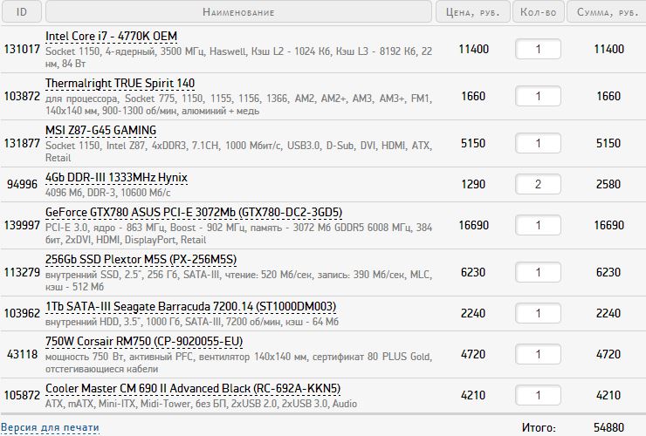Viewport: 646px width, 436px height.
Task: Click quantity field for Plextor SSD row
Action: pyautogui.click(x=538, y=272)
